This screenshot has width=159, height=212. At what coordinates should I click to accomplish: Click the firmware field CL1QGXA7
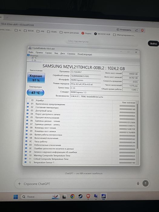(86, 72)
